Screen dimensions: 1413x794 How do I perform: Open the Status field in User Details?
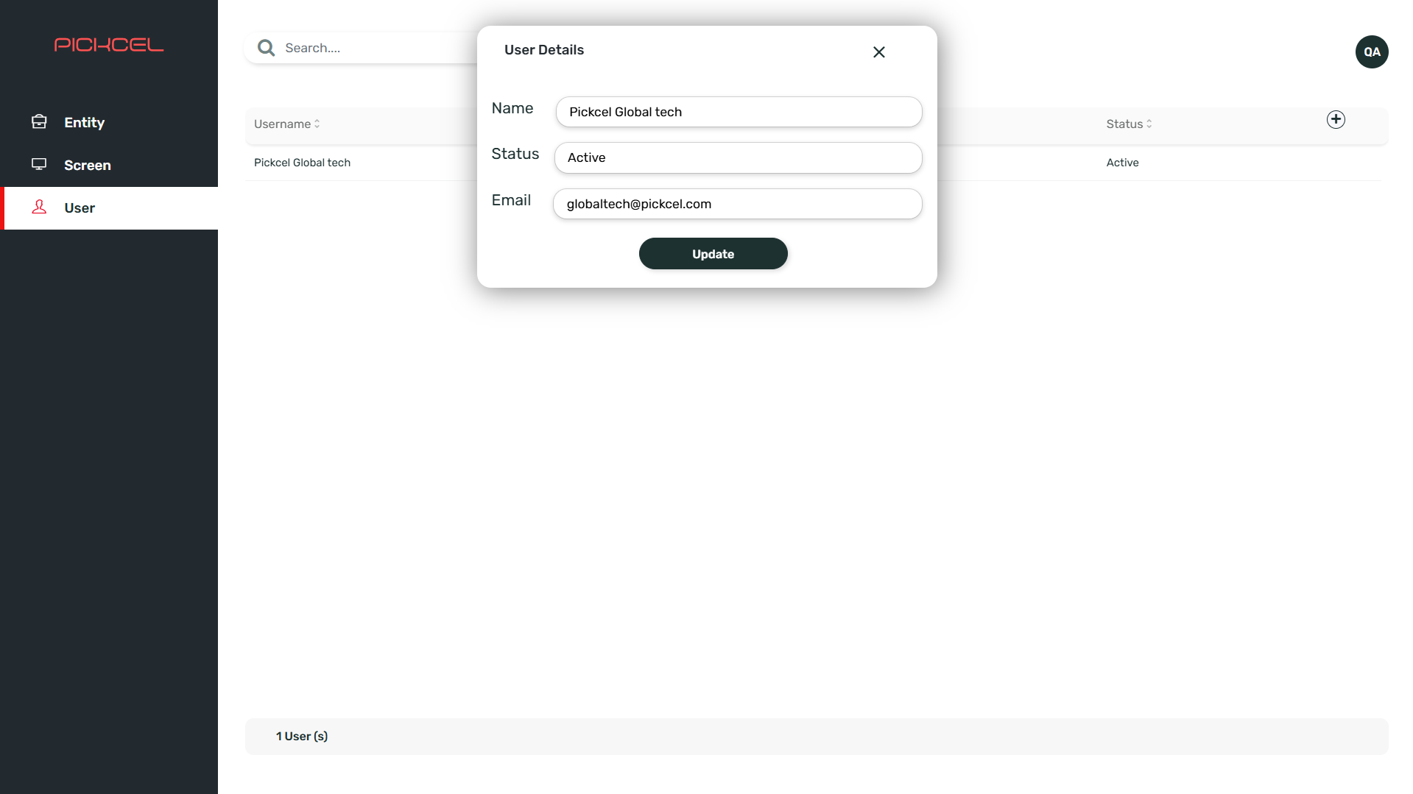click(738, 157)
